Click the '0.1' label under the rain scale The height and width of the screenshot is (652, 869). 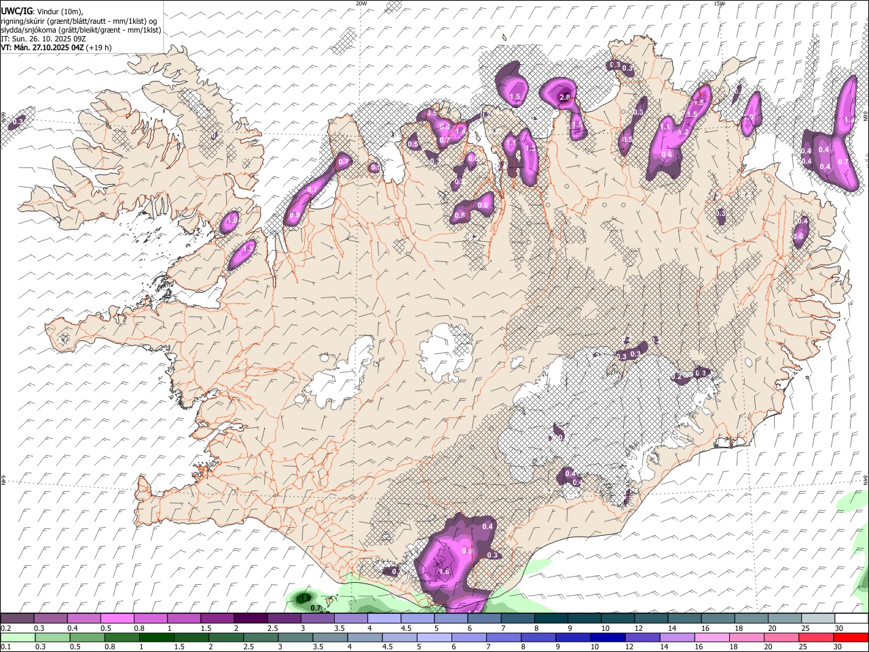click(x=5, y=647)
